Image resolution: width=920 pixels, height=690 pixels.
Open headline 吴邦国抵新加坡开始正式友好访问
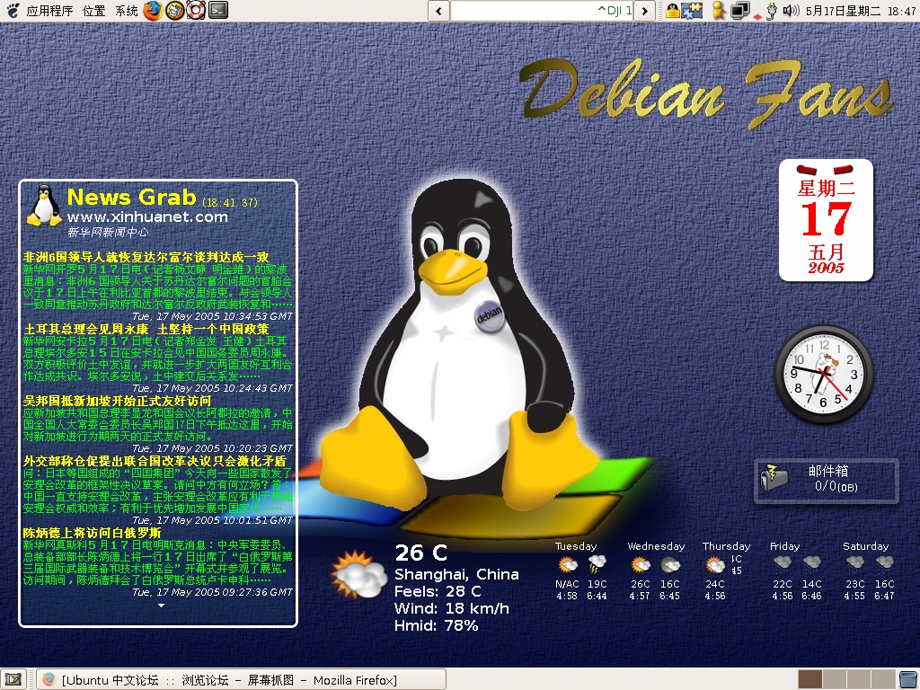117,401
